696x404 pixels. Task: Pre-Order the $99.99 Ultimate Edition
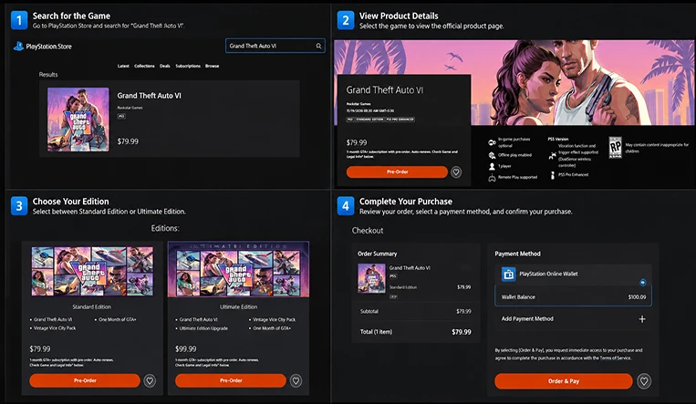231,380
